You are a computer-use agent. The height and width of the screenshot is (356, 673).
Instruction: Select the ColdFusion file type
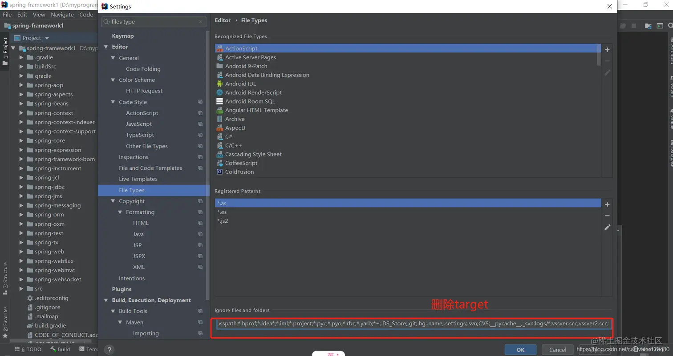pyautogui.click(x=239, y=172)
